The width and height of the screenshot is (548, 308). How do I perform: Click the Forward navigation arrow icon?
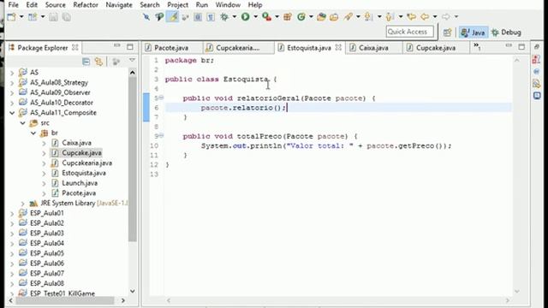446,17
